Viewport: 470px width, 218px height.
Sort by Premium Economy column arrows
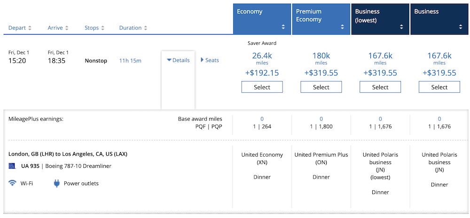coord(342,27)
